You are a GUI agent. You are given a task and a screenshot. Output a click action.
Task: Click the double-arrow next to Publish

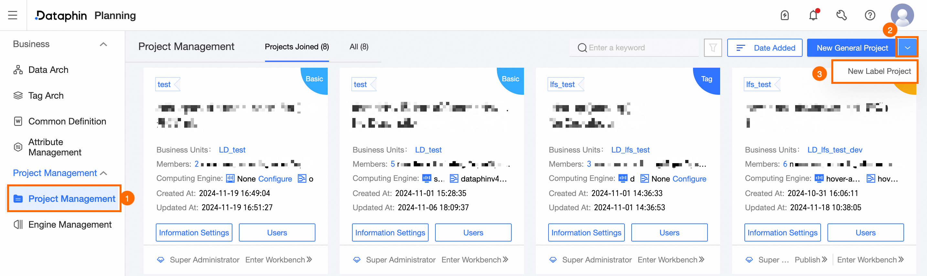tap(825, 260)
